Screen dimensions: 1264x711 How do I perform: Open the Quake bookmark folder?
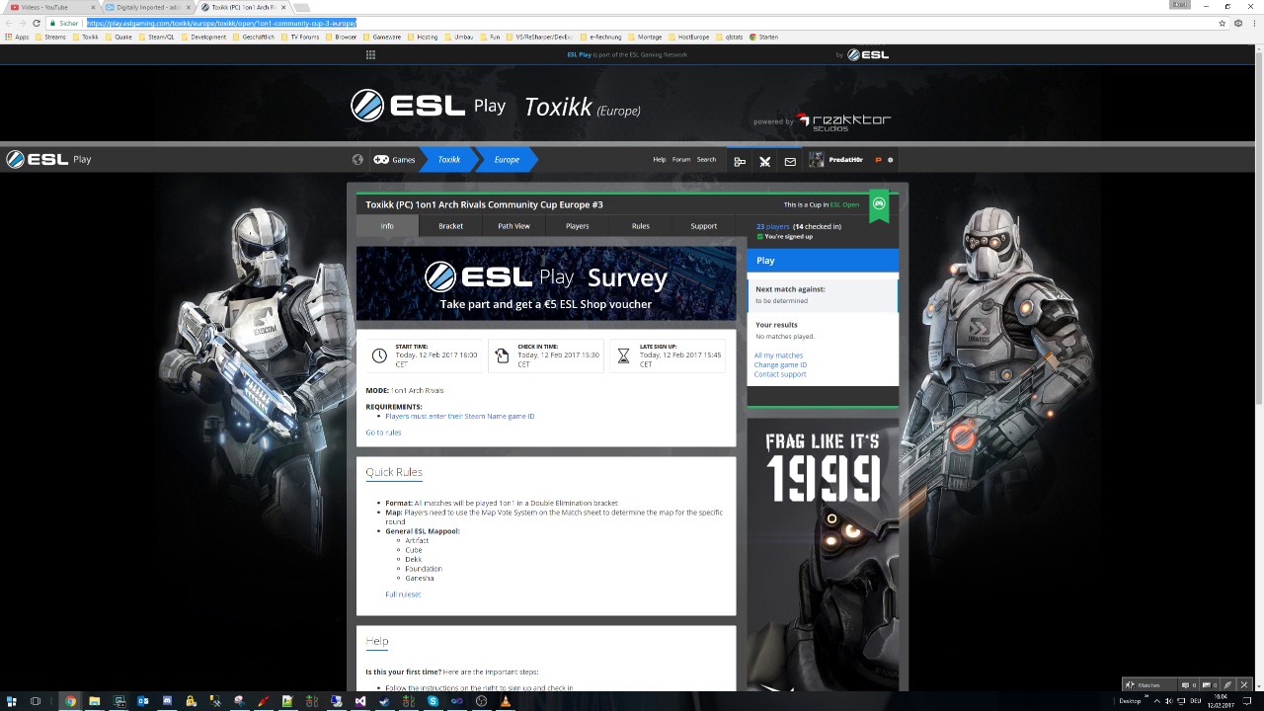tap(119, 37)
